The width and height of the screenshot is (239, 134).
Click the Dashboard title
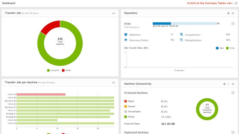point(9,3)
